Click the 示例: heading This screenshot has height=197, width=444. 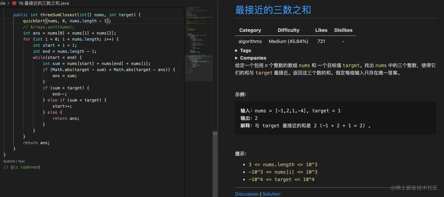241,95
